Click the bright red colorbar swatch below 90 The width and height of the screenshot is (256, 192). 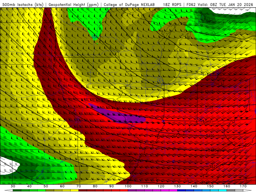click(x=116, y=190)
